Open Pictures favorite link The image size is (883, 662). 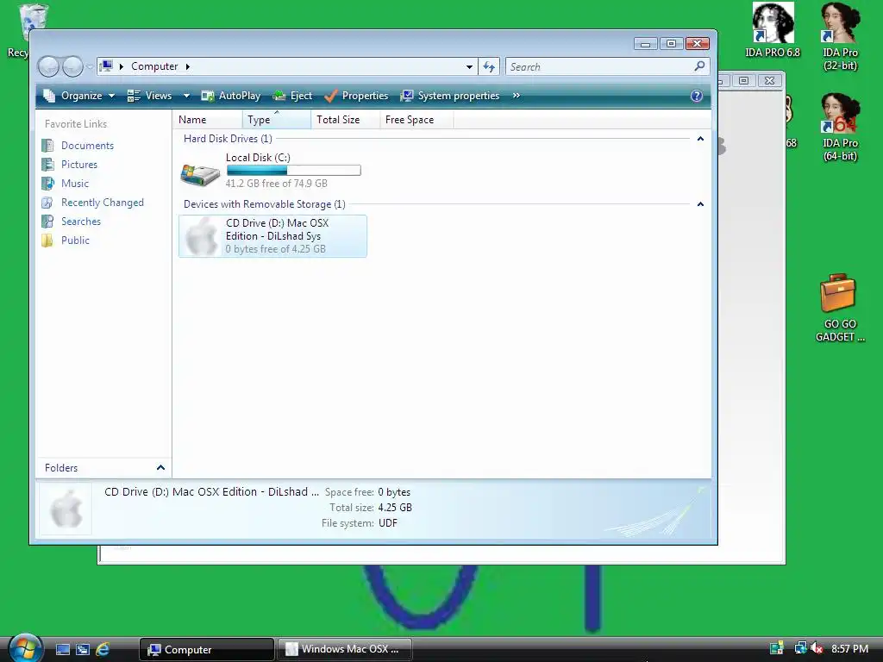point(78,165)
